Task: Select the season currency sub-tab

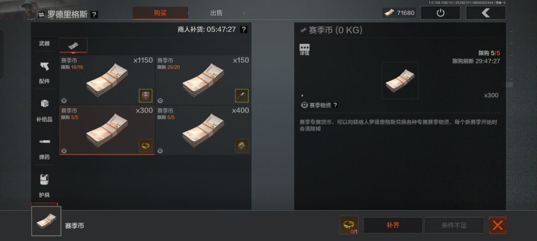Action: (x=73, y=45)
